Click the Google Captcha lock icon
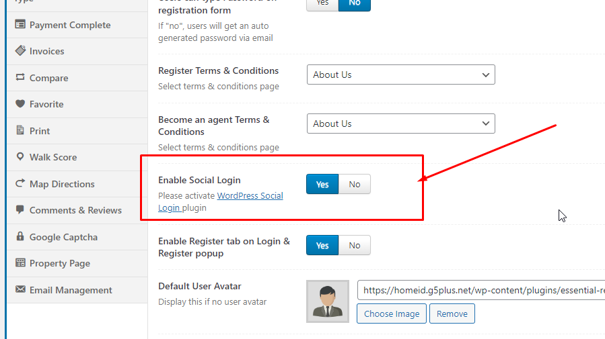Image resolution: width=605 pixels, height=339 pixels. pos(20,237)
